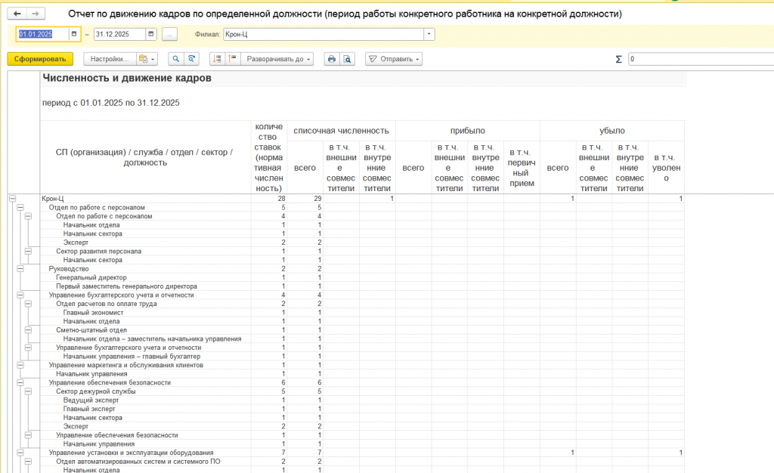Collapse the Крон-Ц root group
Viewport: 774px width, 473px height.
(12, 198)
